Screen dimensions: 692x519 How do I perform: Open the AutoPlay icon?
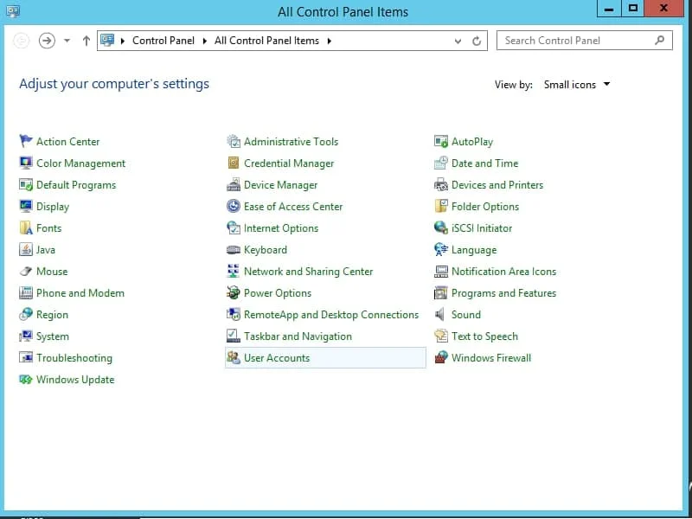click(x=440, y=141)
